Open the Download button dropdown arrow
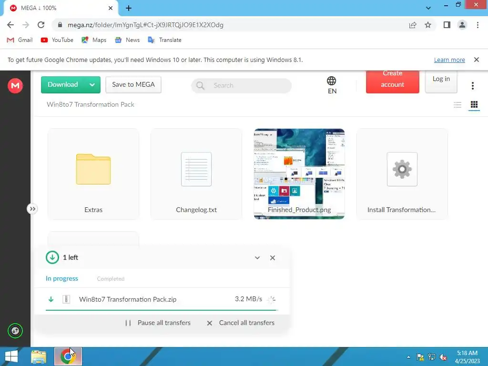The height and width of the screenshot is (366, 488). click(92, 85)
